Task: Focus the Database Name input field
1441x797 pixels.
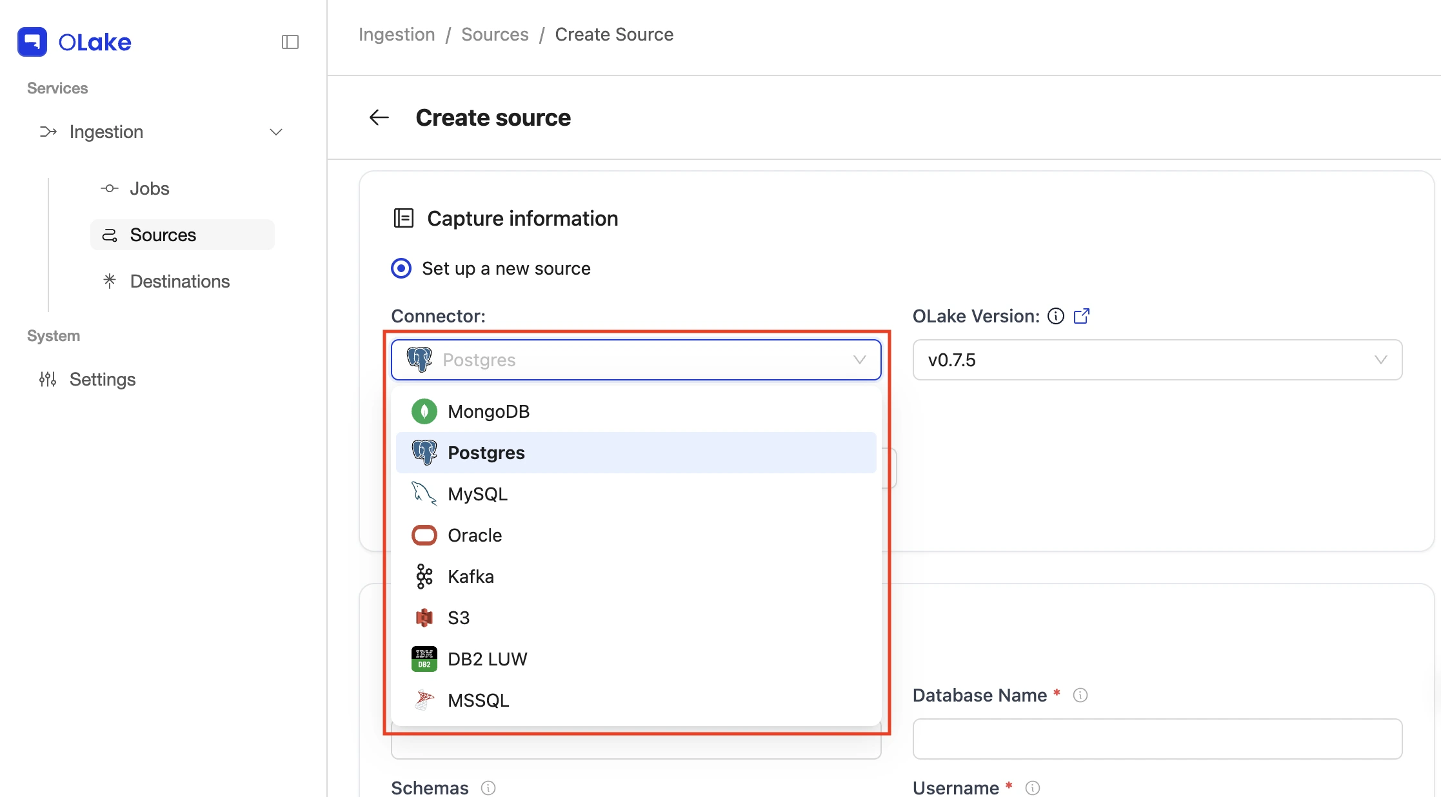Action: [x=1157, y=739]
